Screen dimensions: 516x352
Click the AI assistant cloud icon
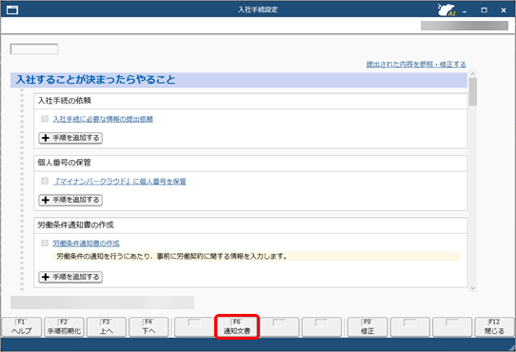[447, 10]
